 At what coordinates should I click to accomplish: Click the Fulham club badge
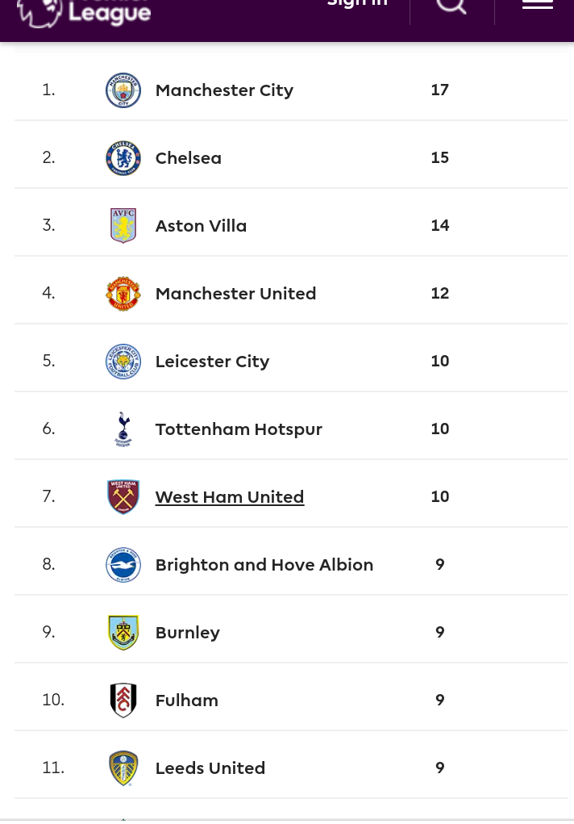point(123,701)
